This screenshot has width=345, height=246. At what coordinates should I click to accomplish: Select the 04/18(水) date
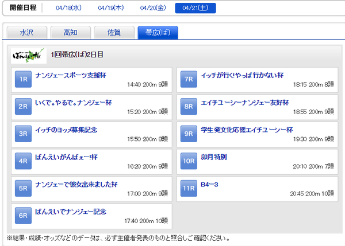point(68,8)
